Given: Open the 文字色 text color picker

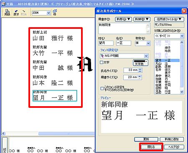Looking at the screenshot, I should (140, 63).
